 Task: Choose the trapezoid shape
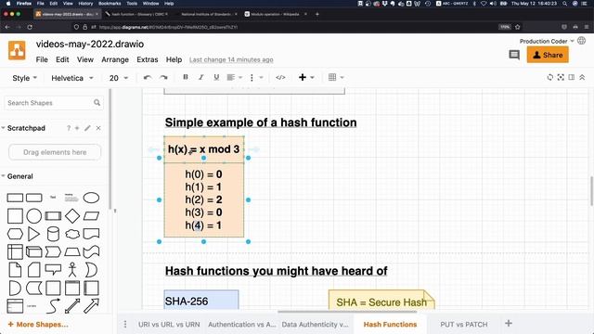click(72, 251)
